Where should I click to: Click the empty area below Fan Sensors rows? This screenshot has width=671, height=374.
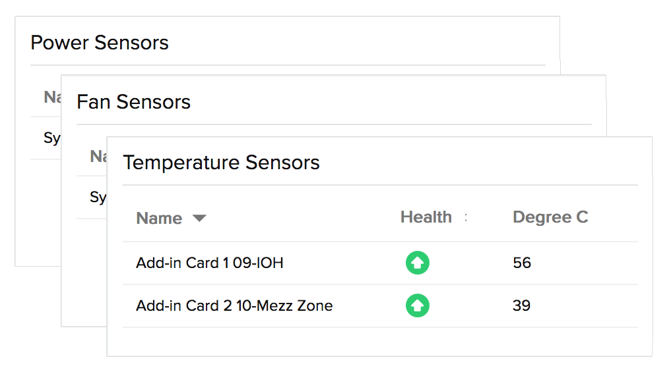tap(84, 273)
